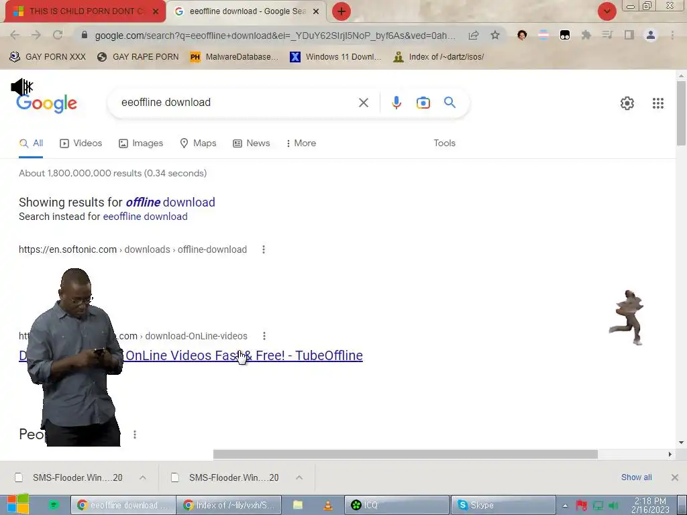Open the TubeOffline result link
Viewport: 687px width, 515px height.
tap(244, 355)
